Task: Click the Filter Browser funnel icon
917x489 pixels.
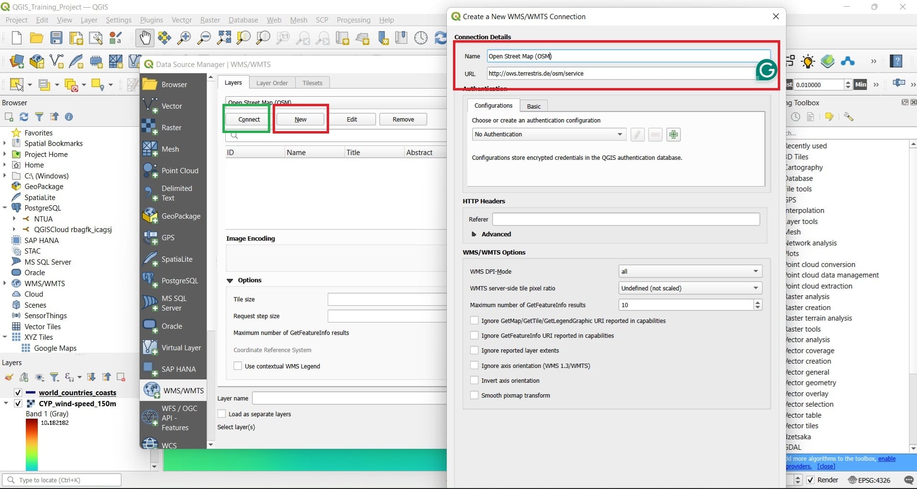Action: click(39, 117)
